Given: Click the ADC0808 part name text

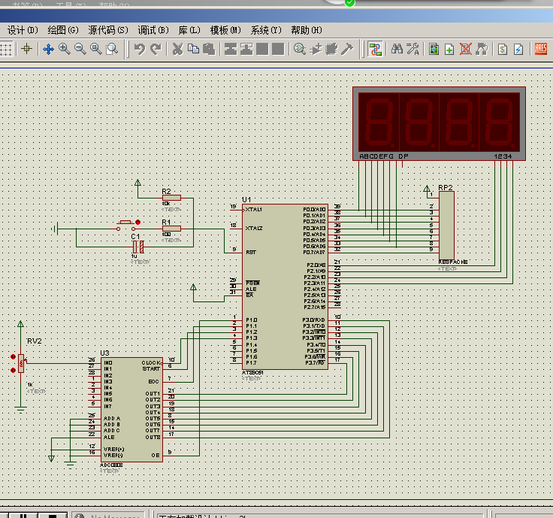Looking at the screenshot, I should pyautogui.click(x=111, y=465).
